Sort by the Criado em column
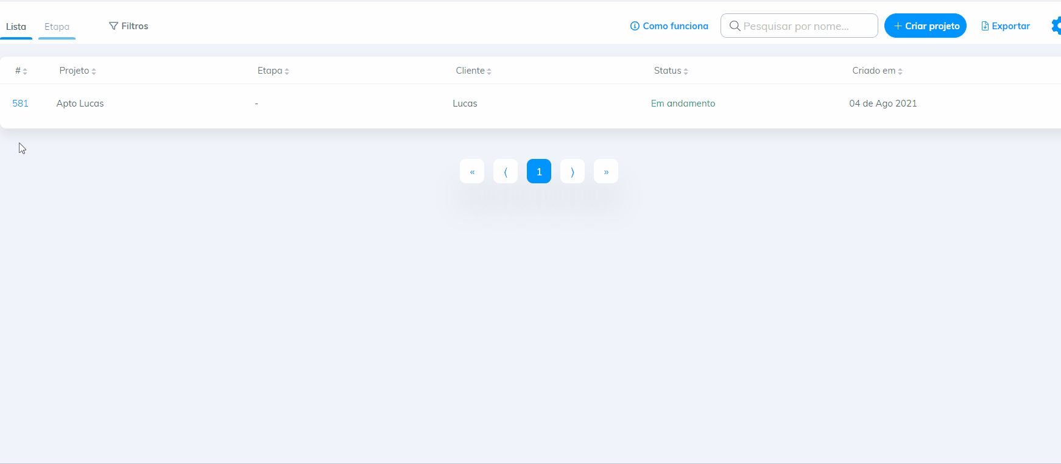This screenshot has width=1061, height=464. pyautogui.click(x=878, y=71)
